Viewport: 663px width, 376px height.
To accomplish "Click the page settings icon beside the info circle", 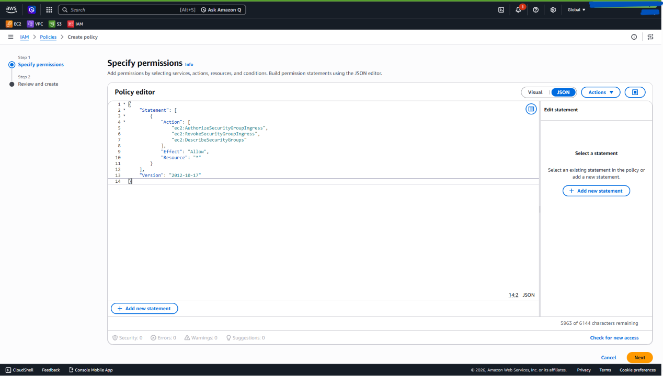I will click(650, 37).
